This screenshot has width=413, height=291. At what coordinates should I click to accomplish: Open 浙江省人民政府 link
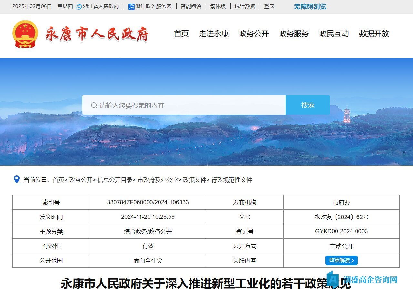click(x=101, y=6)
